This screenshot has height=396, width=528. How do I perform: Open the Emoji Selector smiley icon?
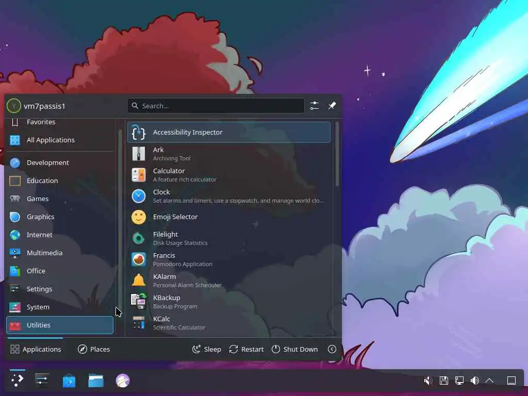[x=138, y=217]
